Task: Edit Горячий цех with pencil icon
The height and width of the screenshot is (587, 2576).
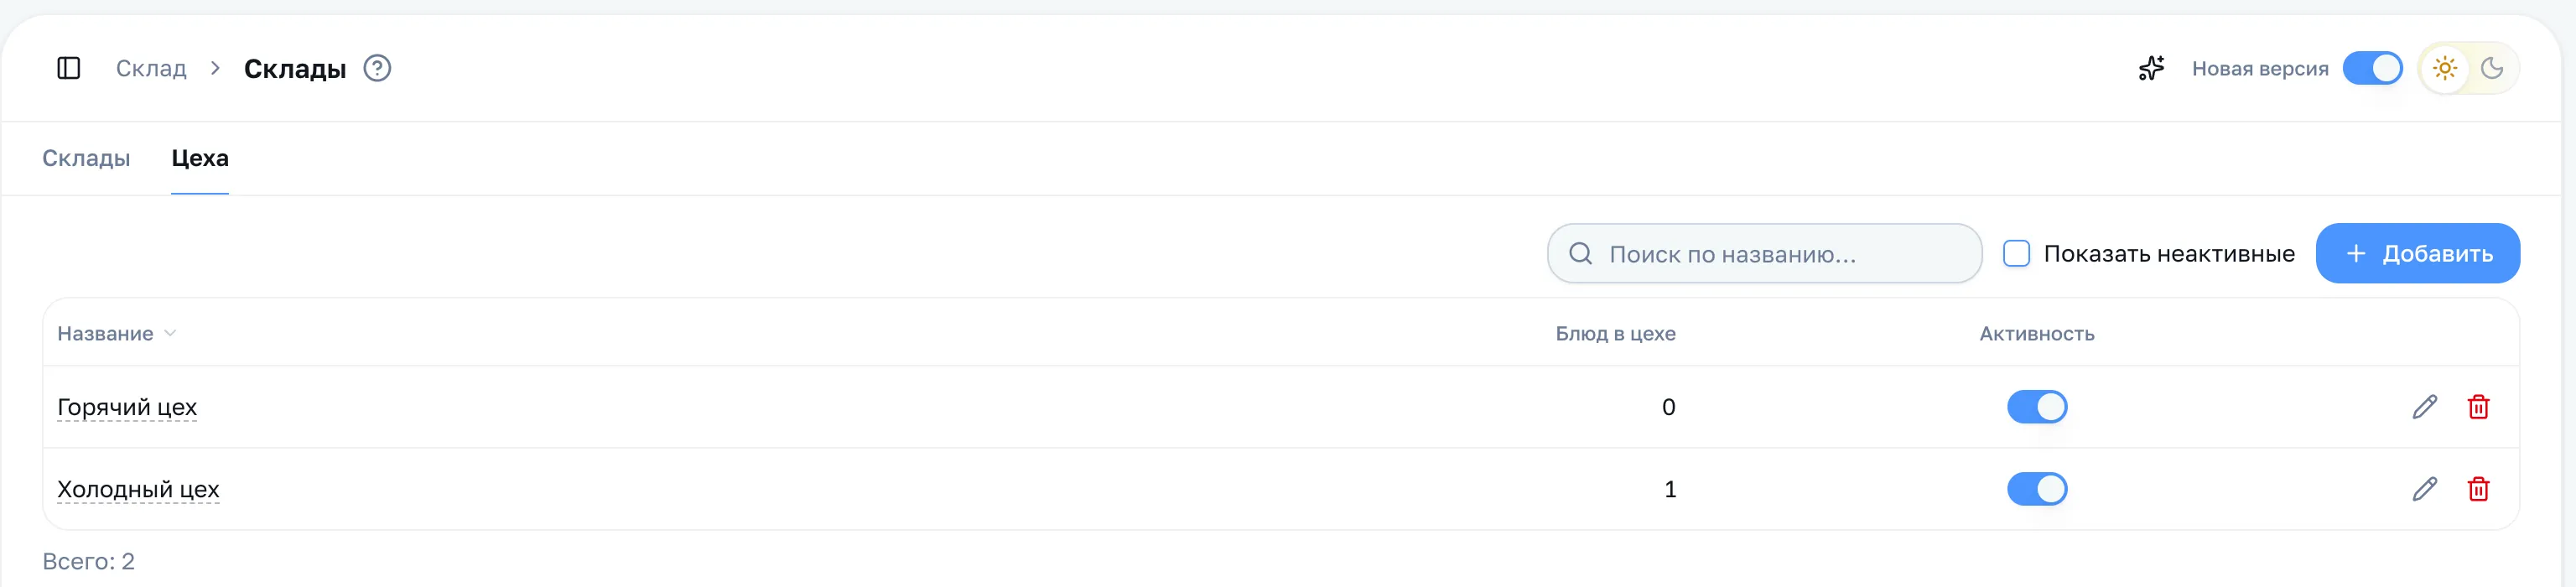Action: [2424, 407]
